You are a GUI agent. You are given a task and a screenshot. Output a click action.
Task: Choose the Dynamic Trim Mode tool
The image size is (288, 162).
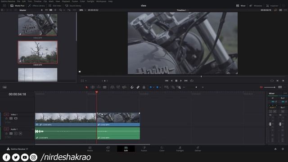pos(99,87)
